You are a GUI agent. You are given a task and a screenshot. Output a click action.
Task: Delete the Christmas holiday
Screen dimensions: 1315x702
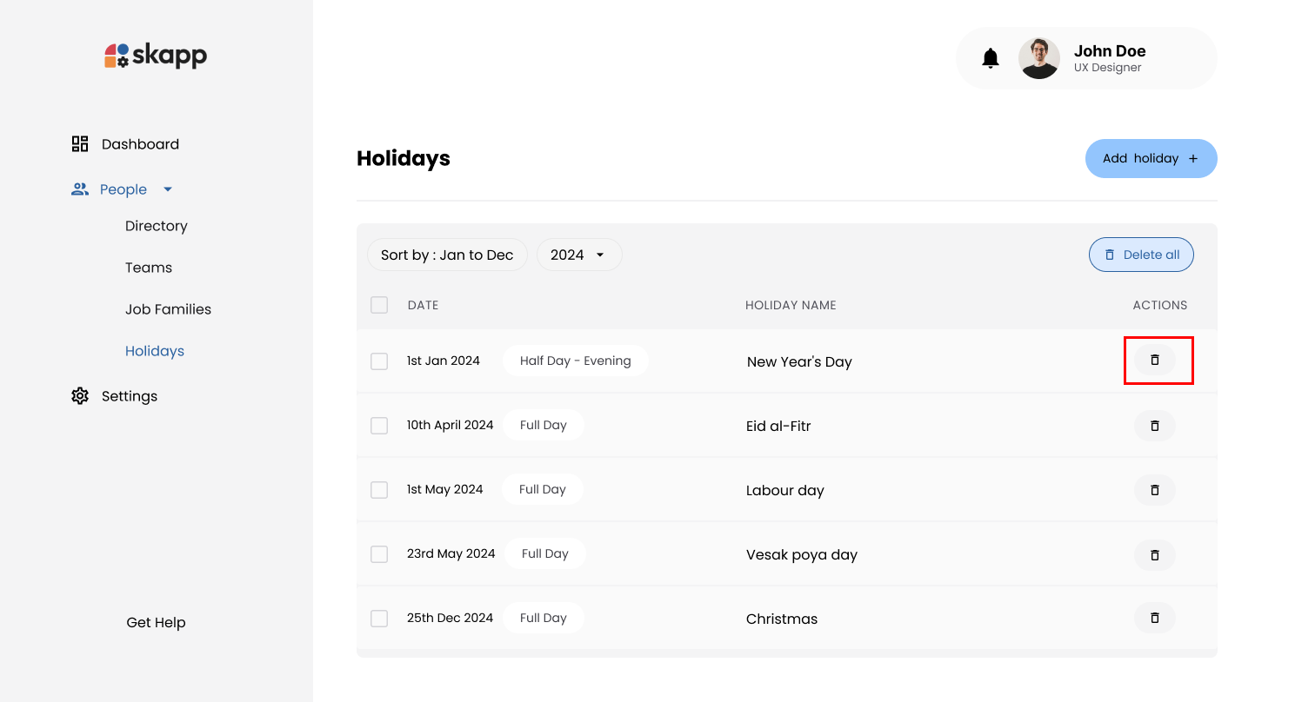(1154, 618)
